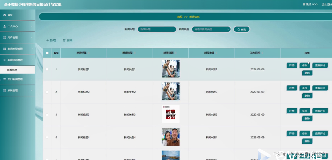Viewport: 332px width, 160px height.
Task: Sort by 发布日期 column arrows
Action: point(262,53)
